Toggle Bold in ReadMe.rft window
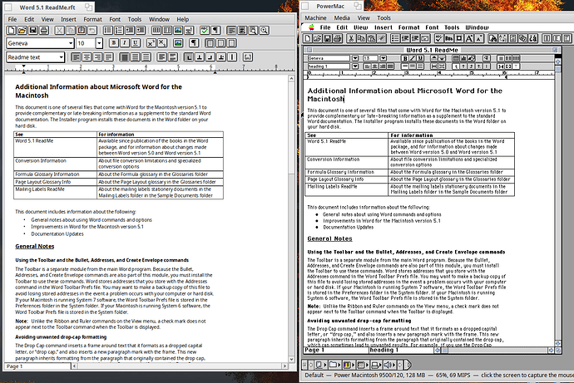The width and height of the screenshot is (574, 383). 114,43
